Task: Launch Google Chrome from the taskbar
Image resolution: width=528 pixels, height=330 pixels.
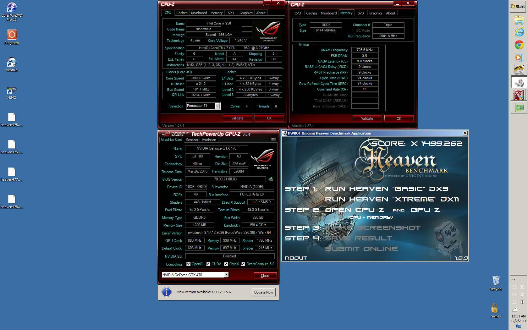Action: [519, 45]
